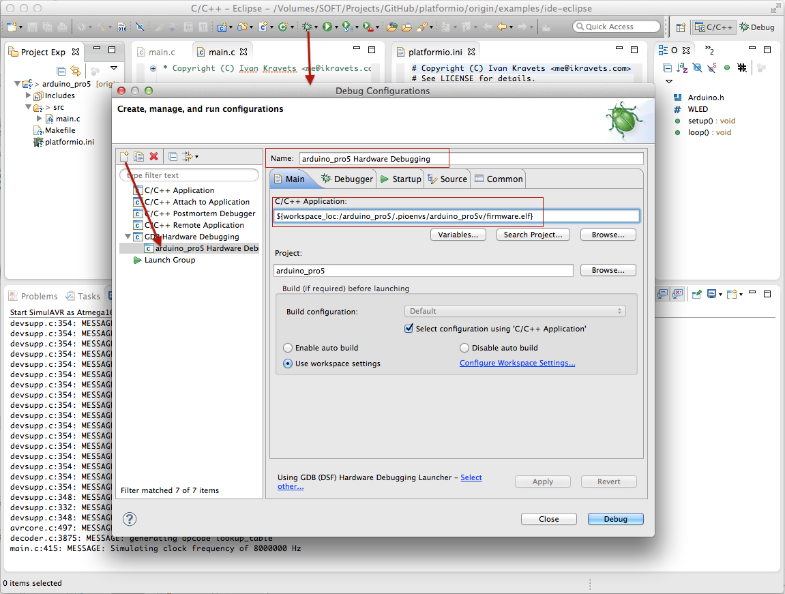
Task: Click Hide Fields icon in Outline view
Action: coord(697,68)
